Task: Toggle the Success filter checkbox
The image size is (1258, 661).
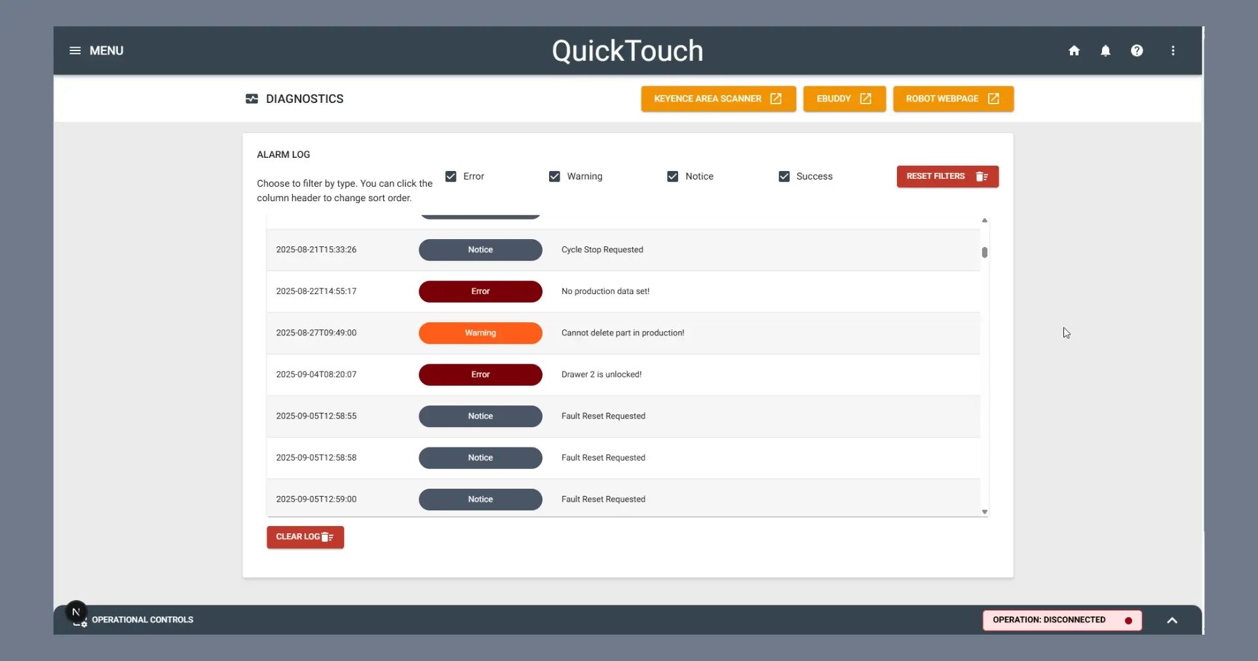Action: pyautogui.click(x=784, y=176)
